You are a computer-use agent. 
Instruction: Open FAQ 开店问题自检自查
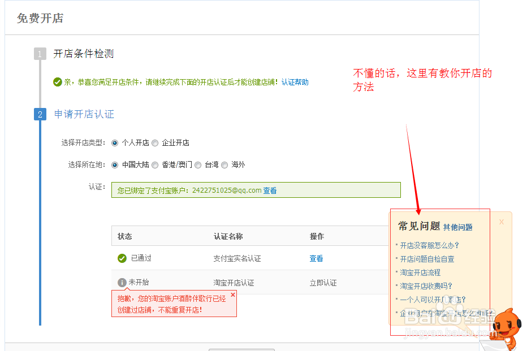[427, 259]
